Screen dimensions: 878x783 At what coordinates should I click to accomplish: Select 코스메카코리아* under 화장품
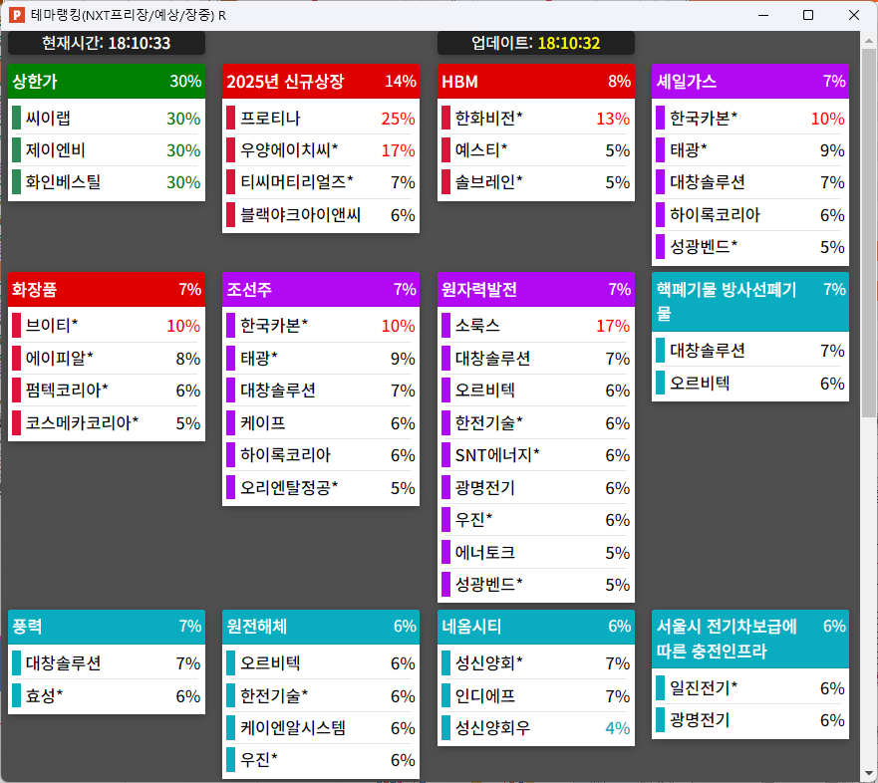[x=107, y=423]
